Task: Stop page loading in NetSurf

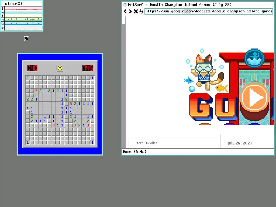Action: pyautogui.click(x=136, y=11)
